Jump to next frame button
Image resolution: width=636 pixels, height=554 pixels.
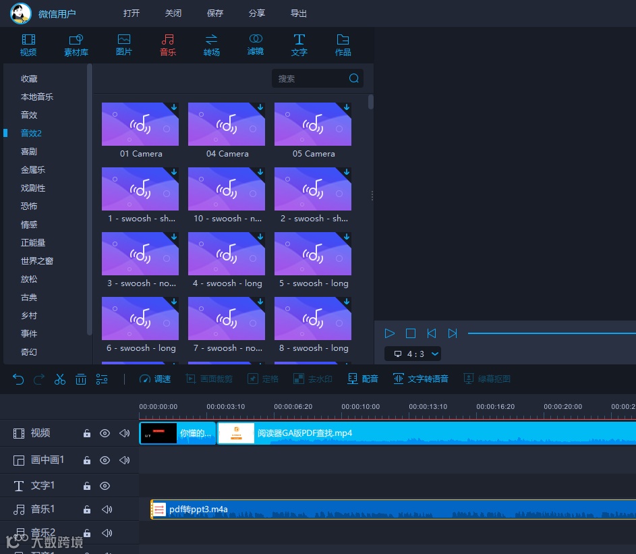(453, 333)
